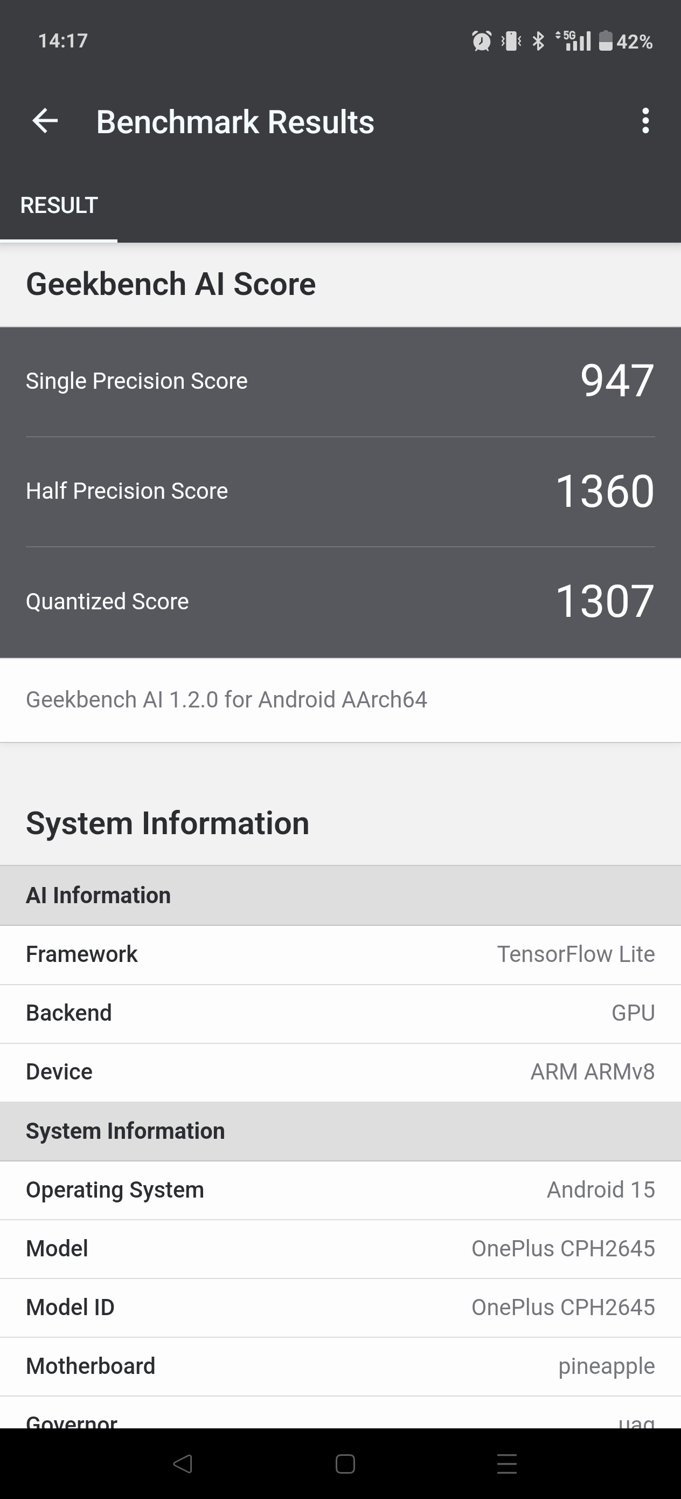Tap the Half Precision Score row
Screen dimensions: 681x1499
[340, 491]
